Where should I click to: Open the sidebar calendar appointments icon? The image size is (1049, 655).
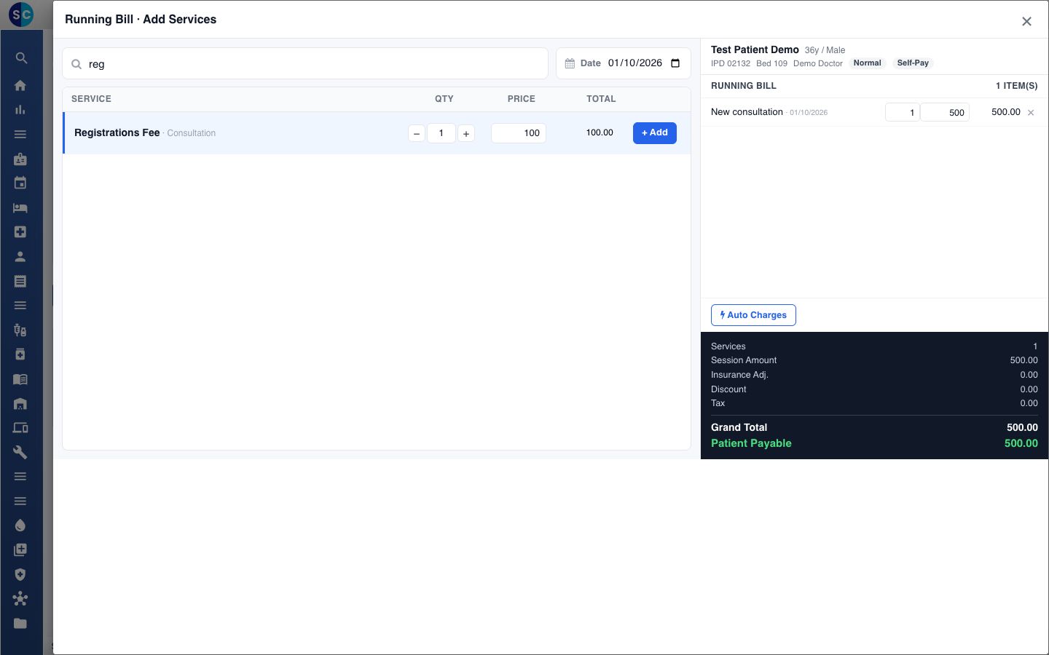point(20,183)
